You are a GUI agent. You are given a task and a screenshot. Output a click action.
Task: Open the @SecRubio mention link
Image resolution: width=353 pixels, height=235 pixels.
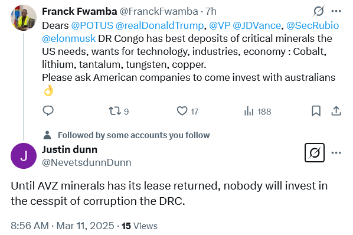(x=312, y=25)
